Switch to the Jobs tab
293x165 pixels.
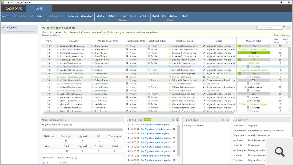click(39, 9)
